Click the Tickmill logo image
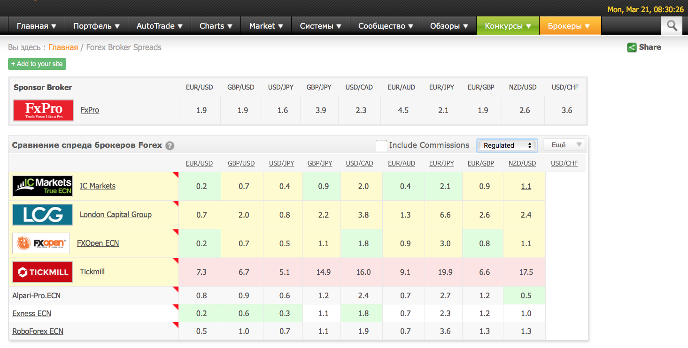 coord(43,272)
